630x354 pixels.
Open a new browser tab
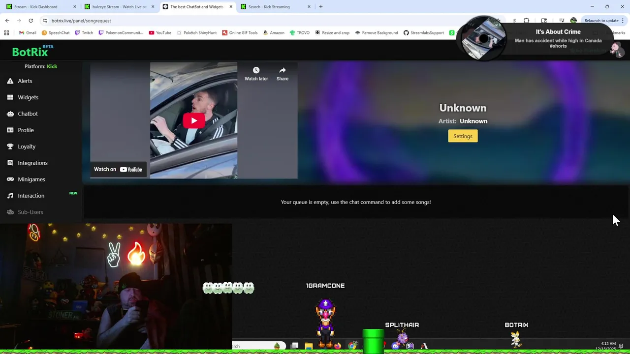click(x=321, y=7)
